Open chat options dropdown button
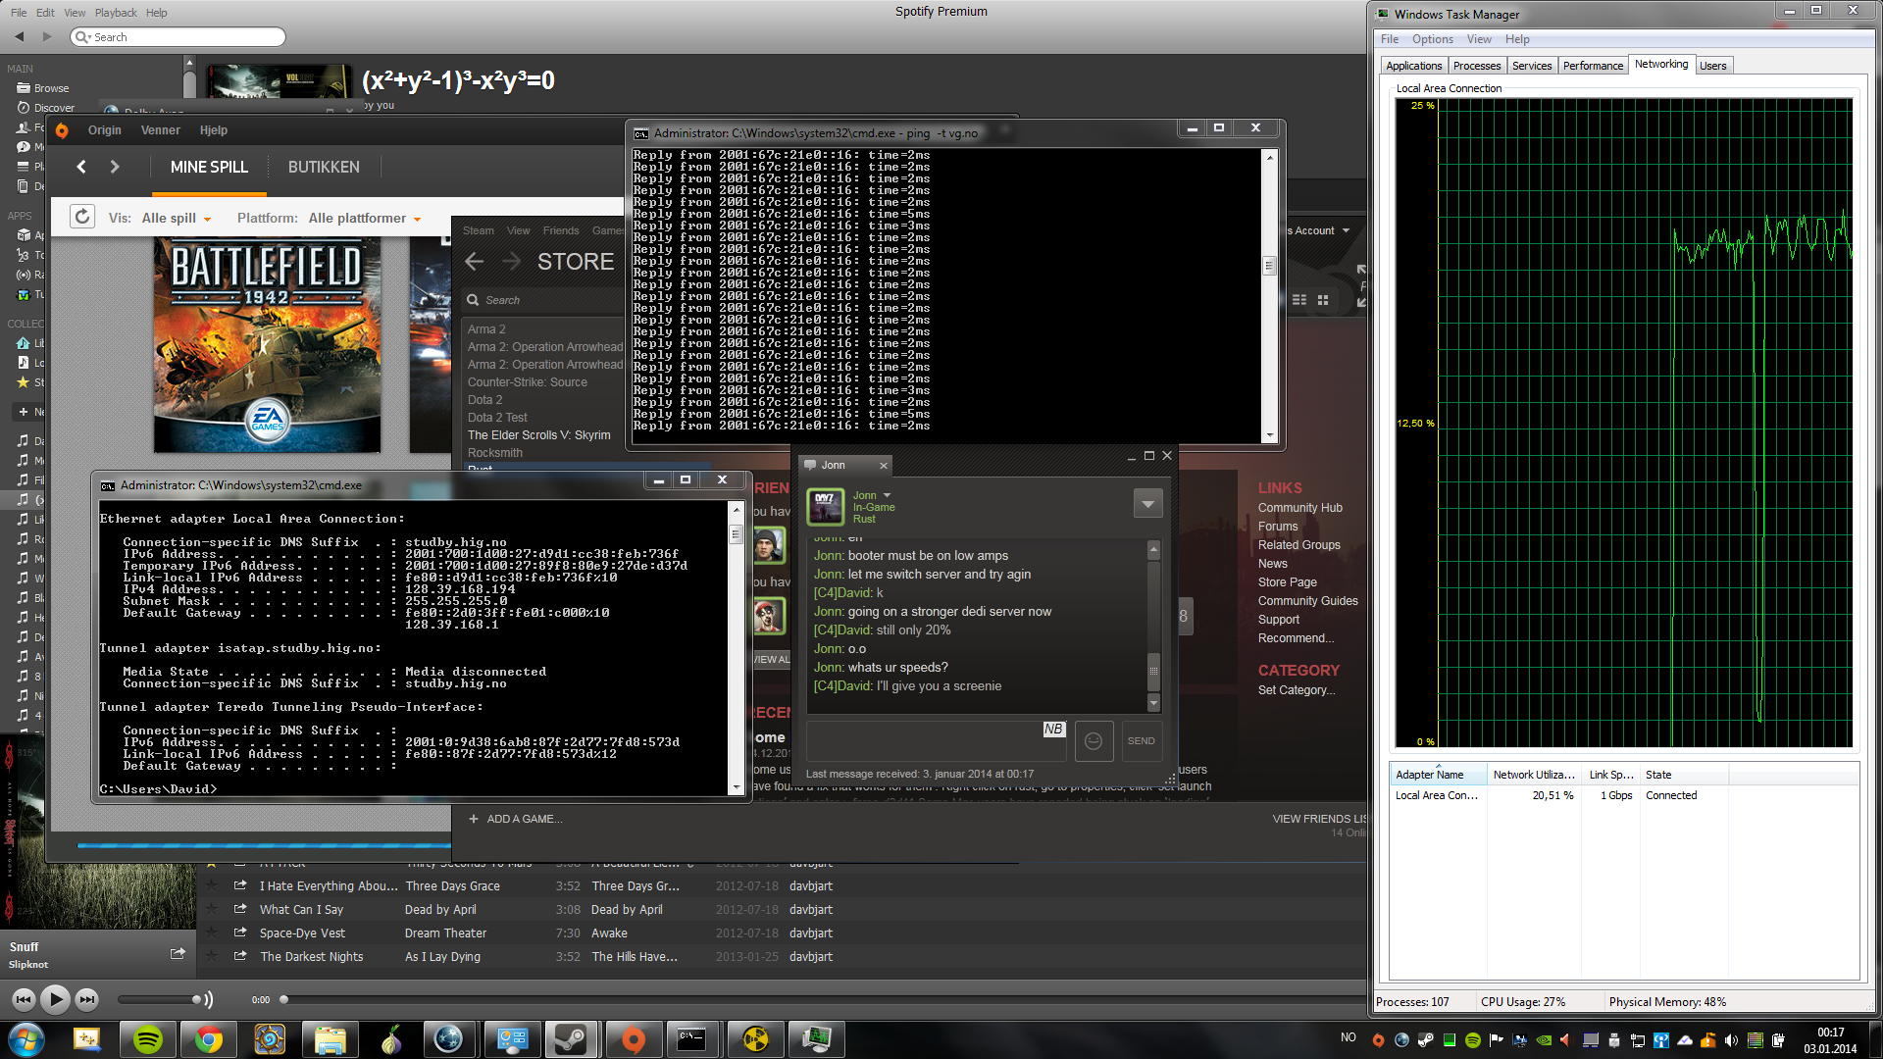Screen dimensions: 1883x1059 pos(1147,504)
